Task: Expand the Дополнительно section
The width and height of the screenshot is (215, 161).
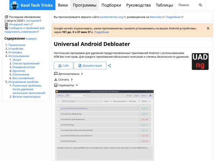Action: [68, 74]
